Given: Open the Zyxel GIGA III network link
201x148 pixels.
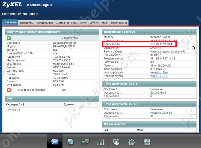Looking at the screenshot, I should point(158,93).
